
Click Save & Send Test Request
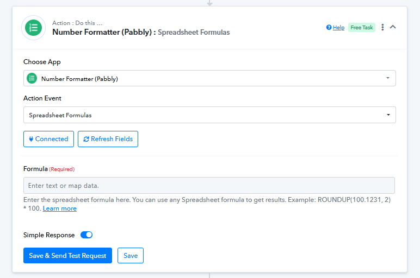point(67,256)
